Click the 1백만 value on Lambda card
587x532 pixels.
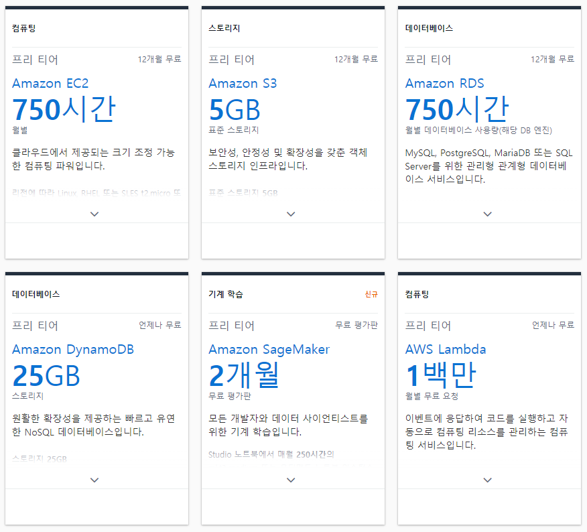(441, 375)
